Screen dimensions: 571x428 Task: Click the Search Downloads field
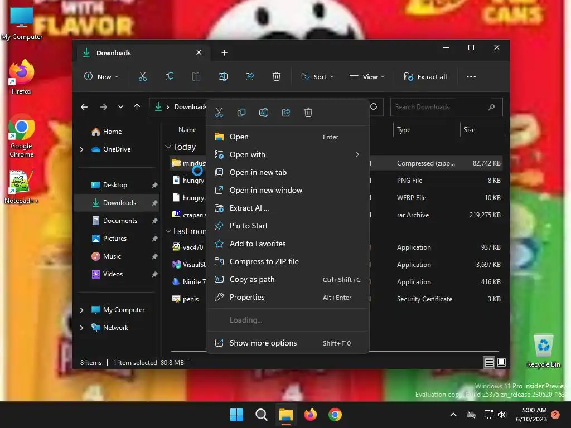[446, 107]
